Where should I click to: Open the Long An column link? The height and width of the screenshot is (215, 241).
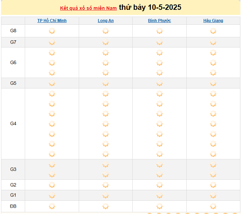(106, 21)
